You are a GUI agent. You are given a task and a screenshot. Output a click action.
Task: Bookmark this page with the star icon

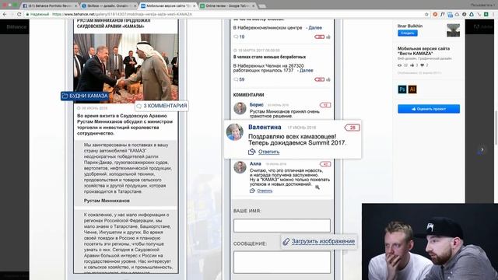[426, 14]
